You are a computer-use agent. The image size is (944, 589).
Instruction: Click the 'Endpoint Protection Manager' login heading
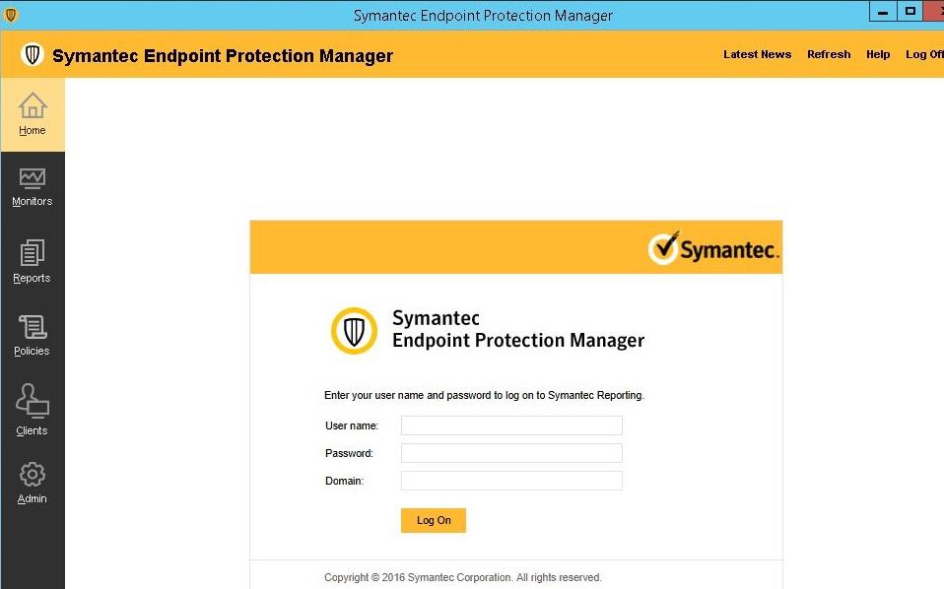(x=518, y=341)
